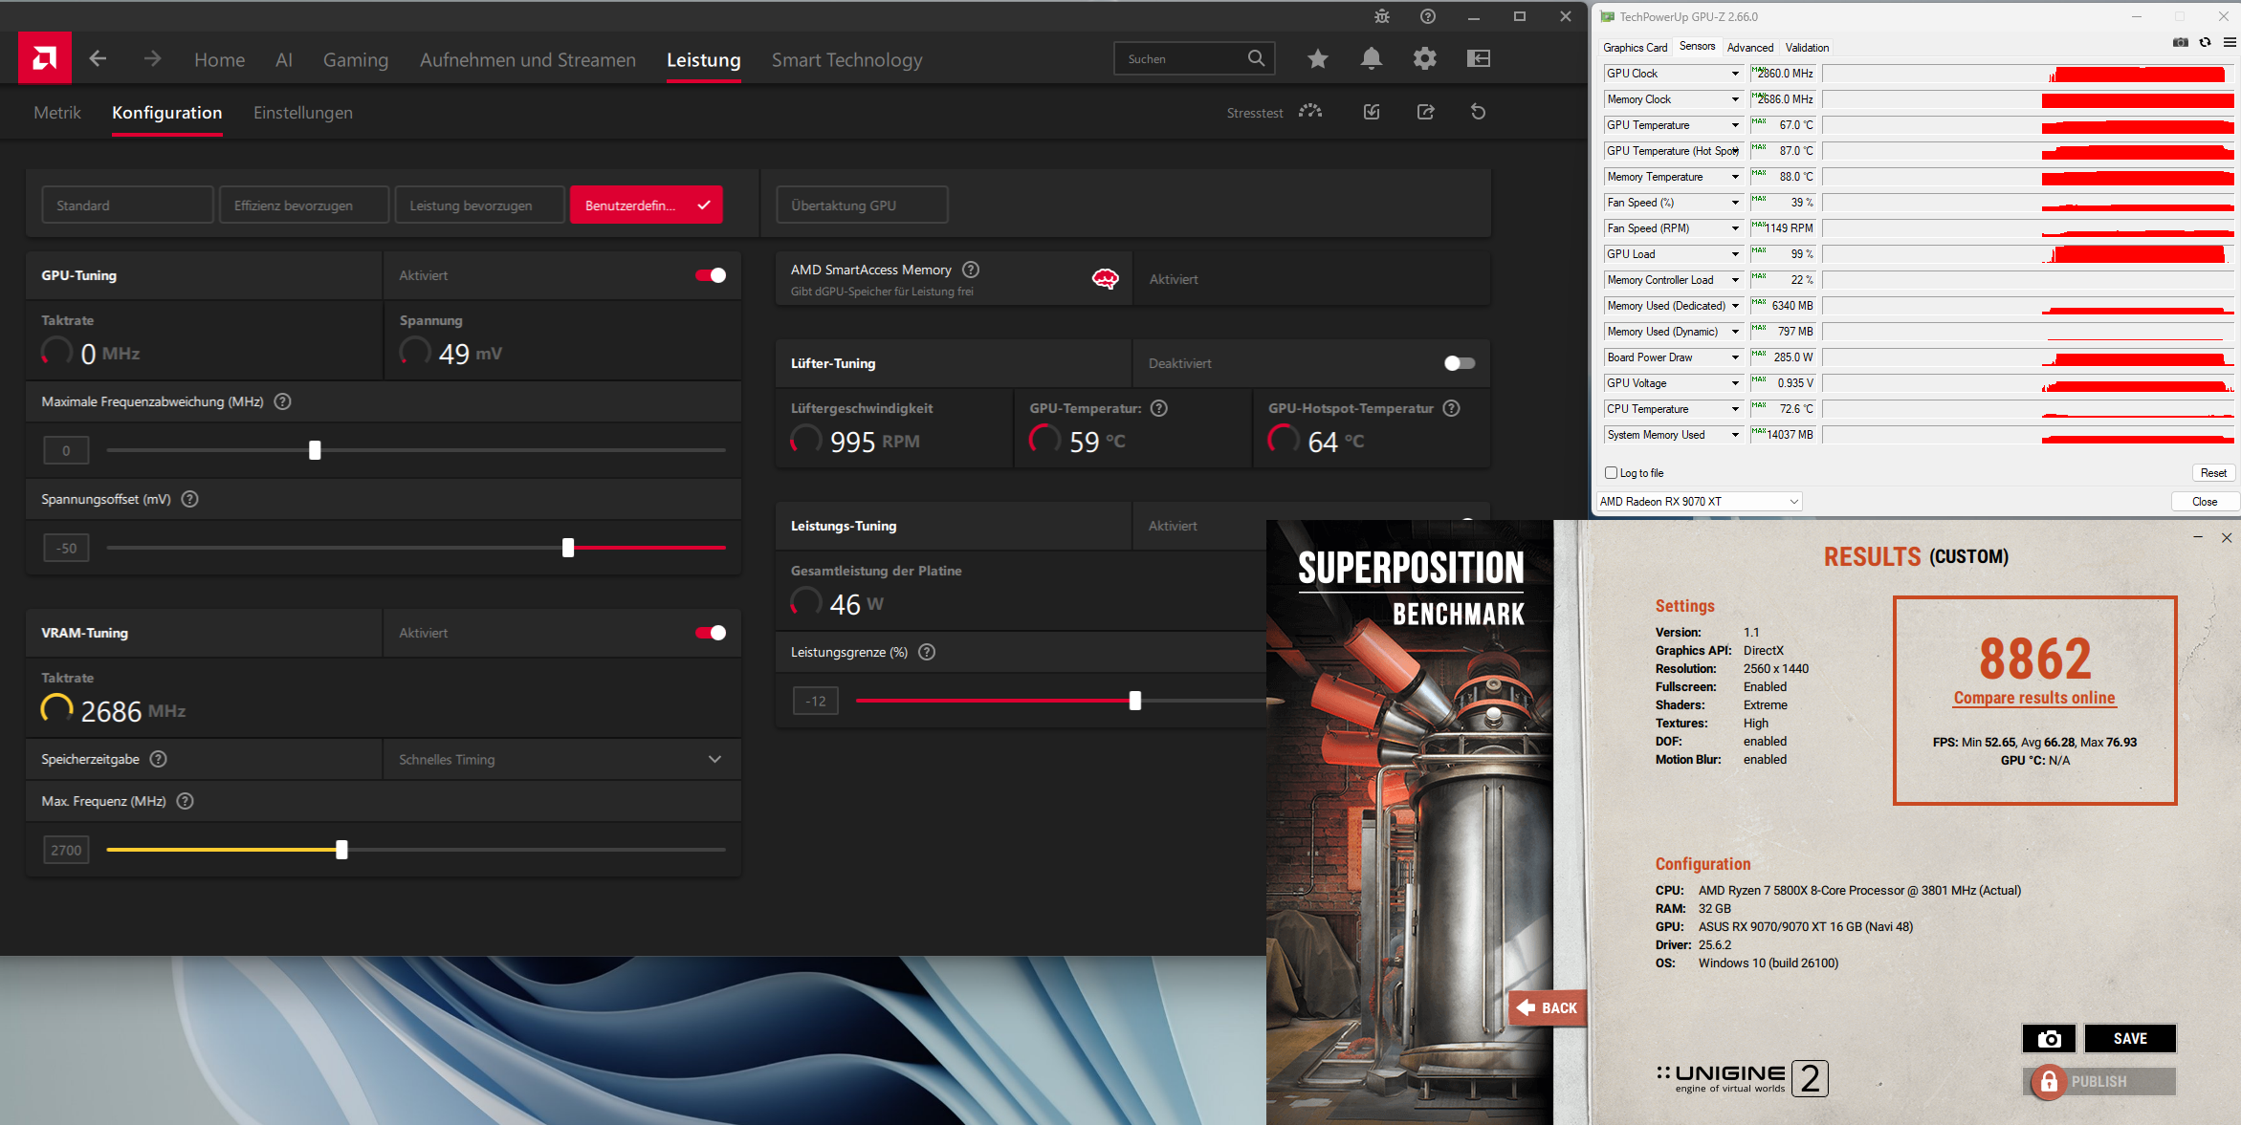Viewport: 2241px width, 1125px height.
Task: Check the Log to file checkbox
Action: point(1612,472)
